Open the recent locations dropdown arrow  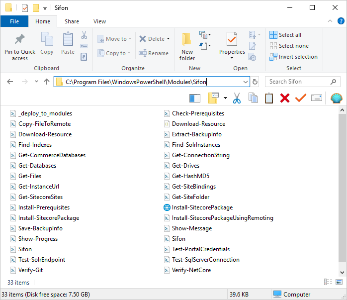[36, 82]
